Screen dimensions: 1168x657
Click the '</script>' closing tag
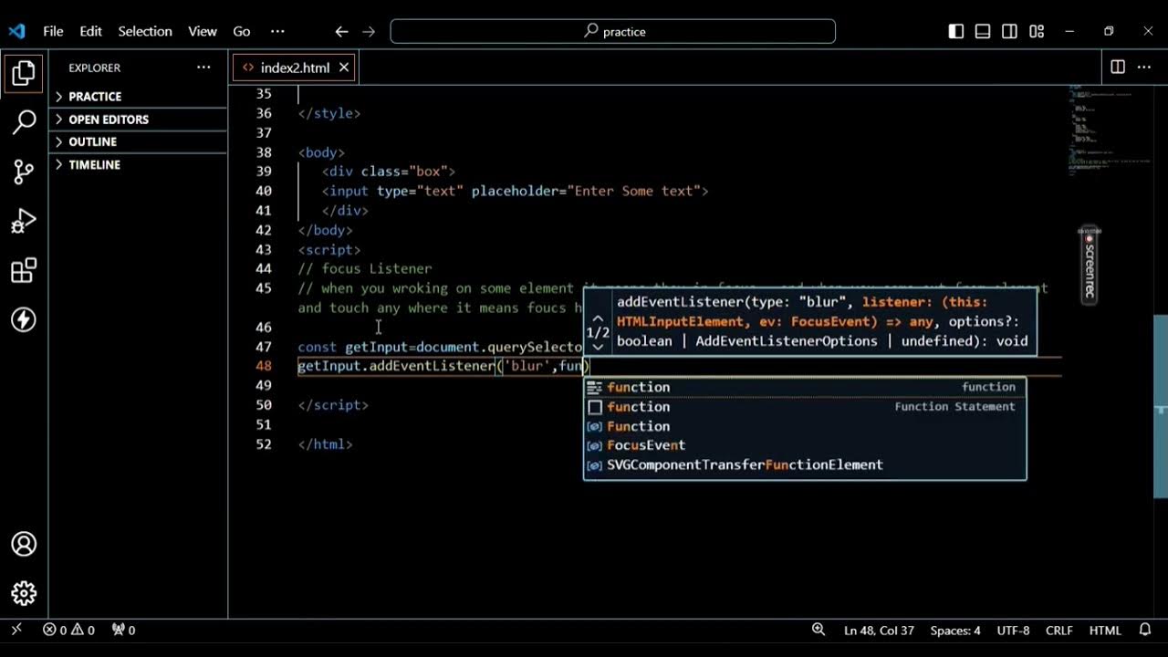pos(333,405)
